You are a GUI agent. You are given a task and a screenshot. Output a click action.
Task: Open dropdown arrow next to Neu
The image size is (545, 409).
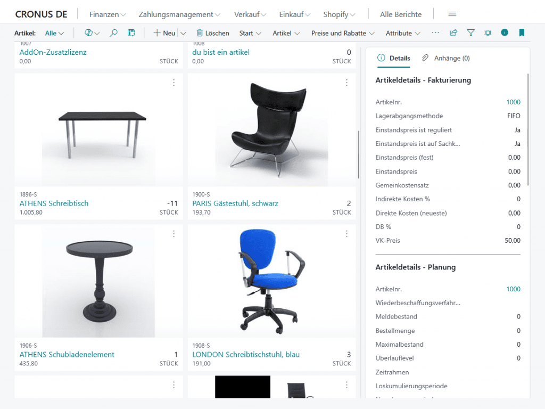tap(183, 33)
